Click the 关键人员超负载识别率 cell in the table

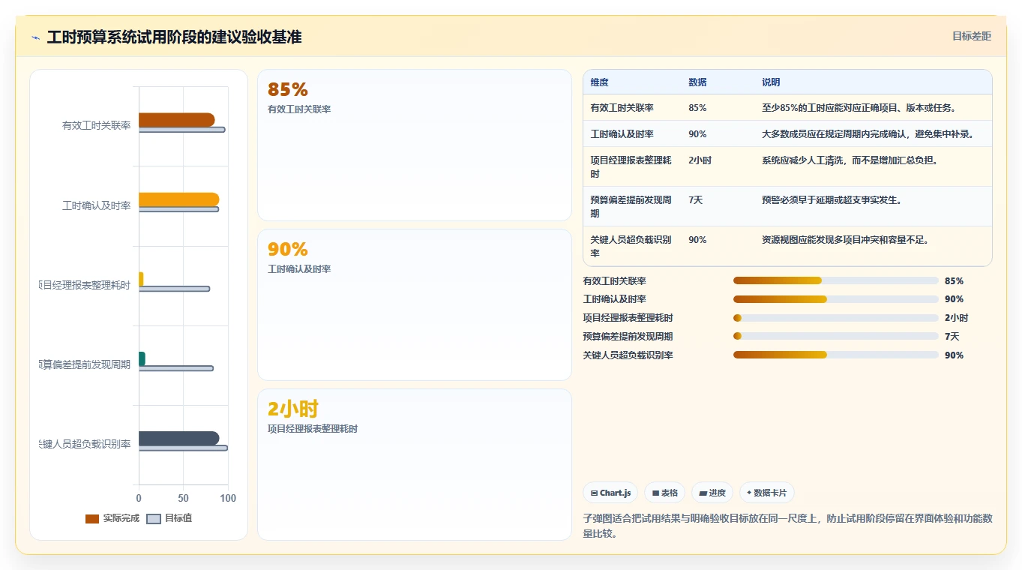coord(631,247)
